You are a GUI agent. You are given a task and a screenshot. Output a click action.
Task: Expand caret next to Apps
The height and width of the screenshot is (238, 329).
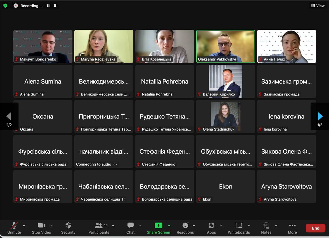(221, 226)
